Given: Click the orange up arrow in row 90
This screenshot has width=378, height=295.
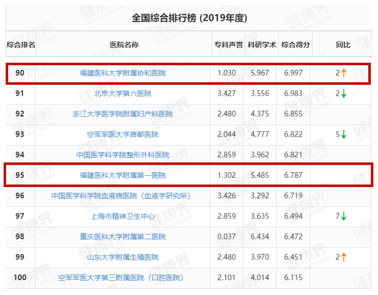Looking at the screenshot, I should click(344, 73).
